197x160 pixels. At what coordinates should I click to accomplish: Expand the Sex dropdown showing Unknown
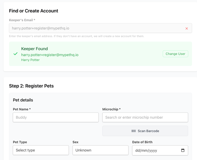point(100,150)
